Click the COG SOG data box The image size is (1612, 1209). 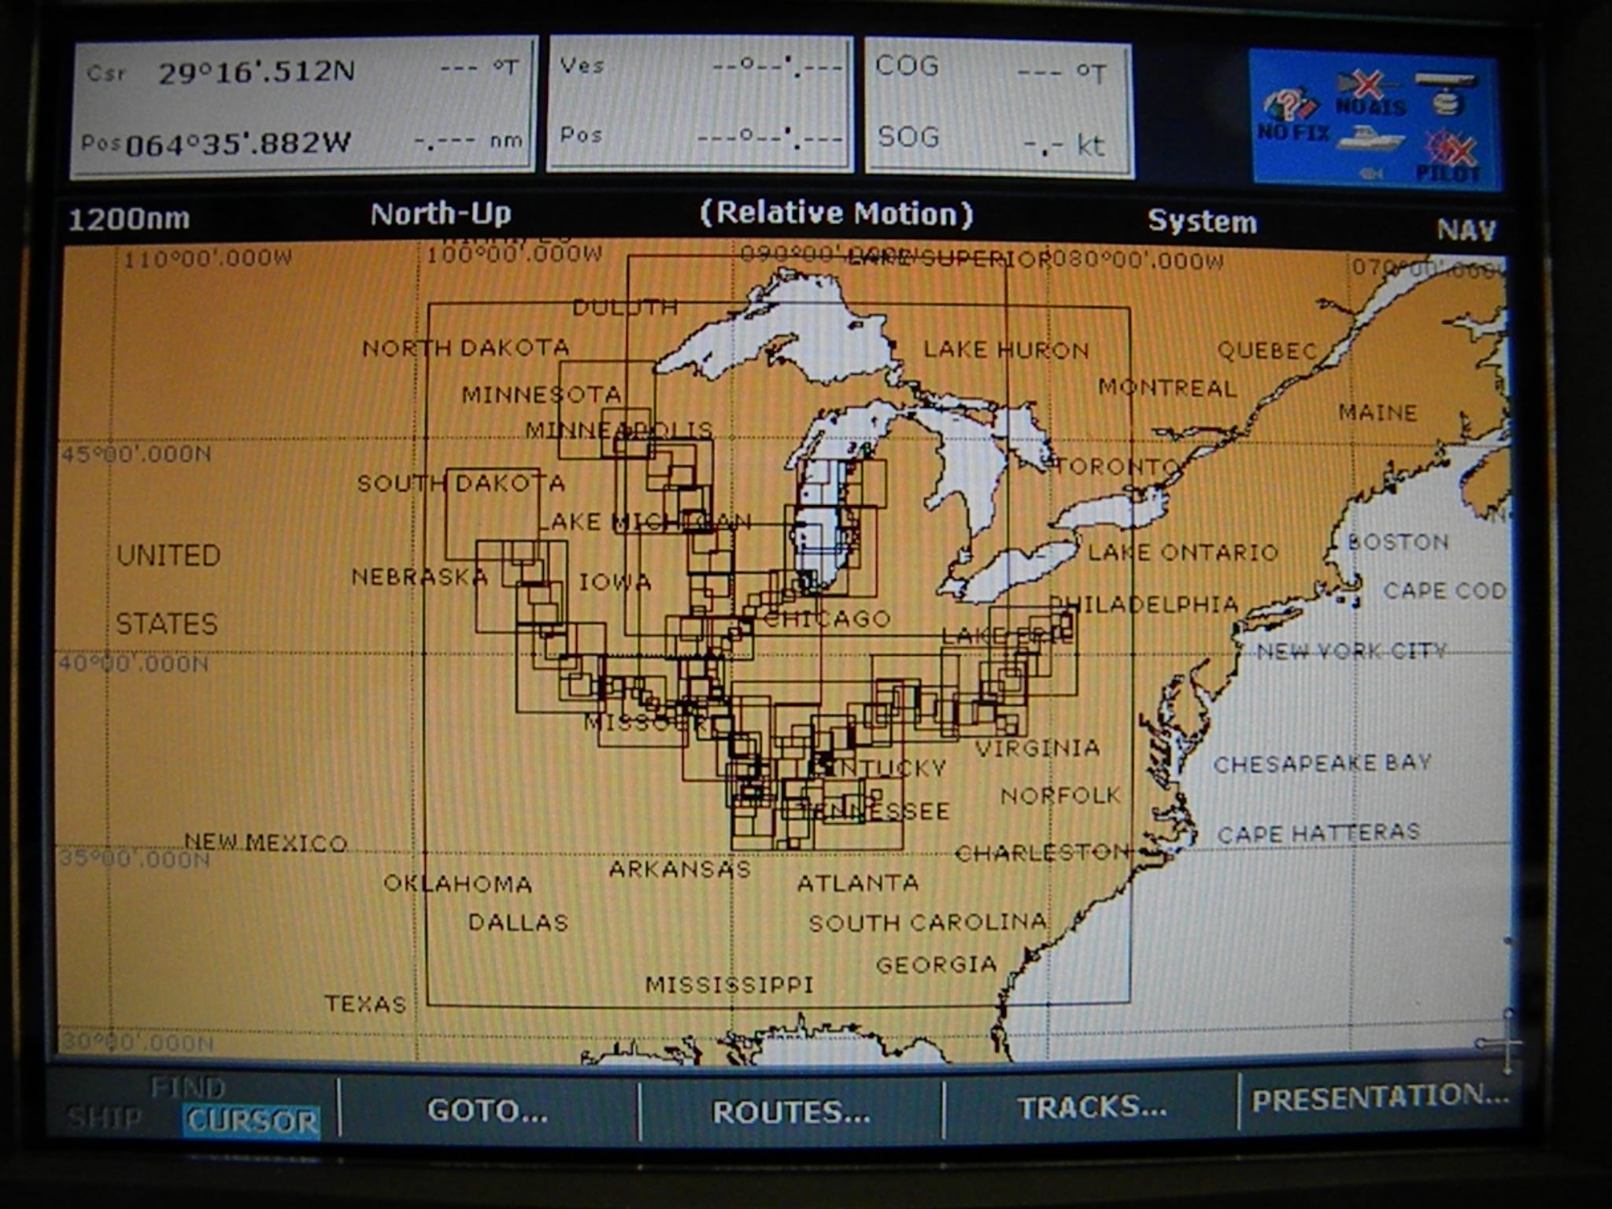998,107
